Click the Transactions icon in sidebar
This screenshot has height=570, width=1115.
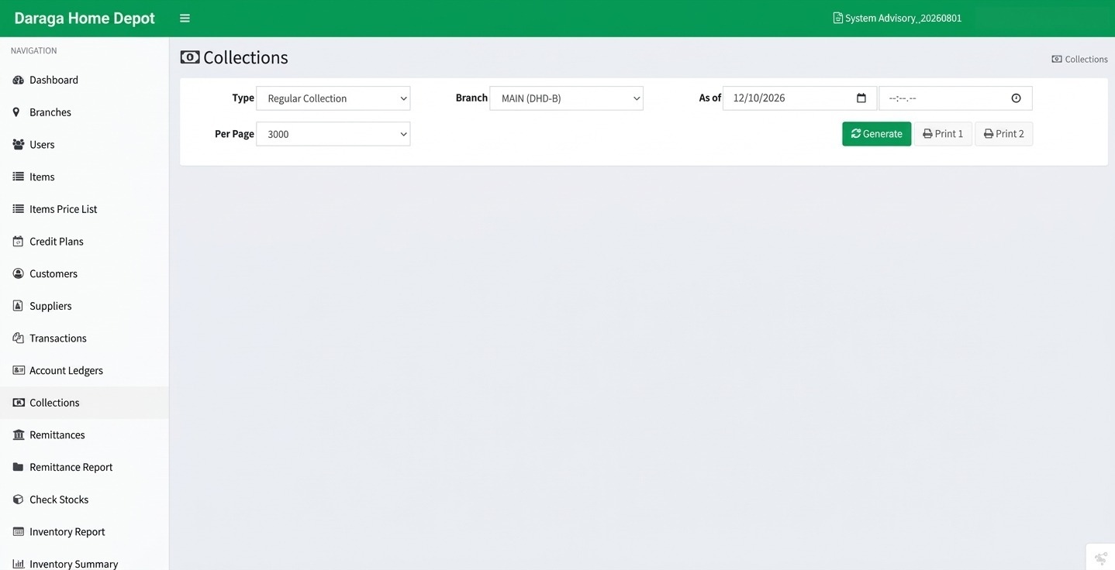(x=19, y=338)
